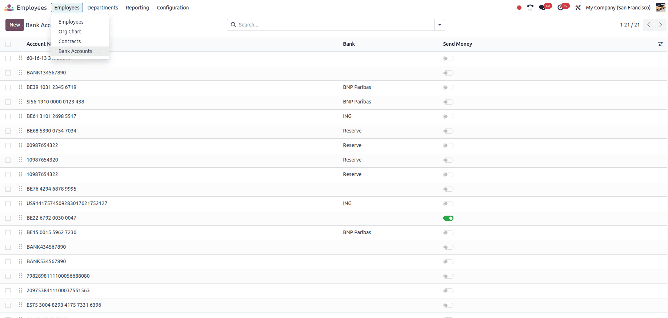Grab the drag handle for 7982898111100056688080
The height and width of the screenshot is (318, 668).
pos(20,276)
